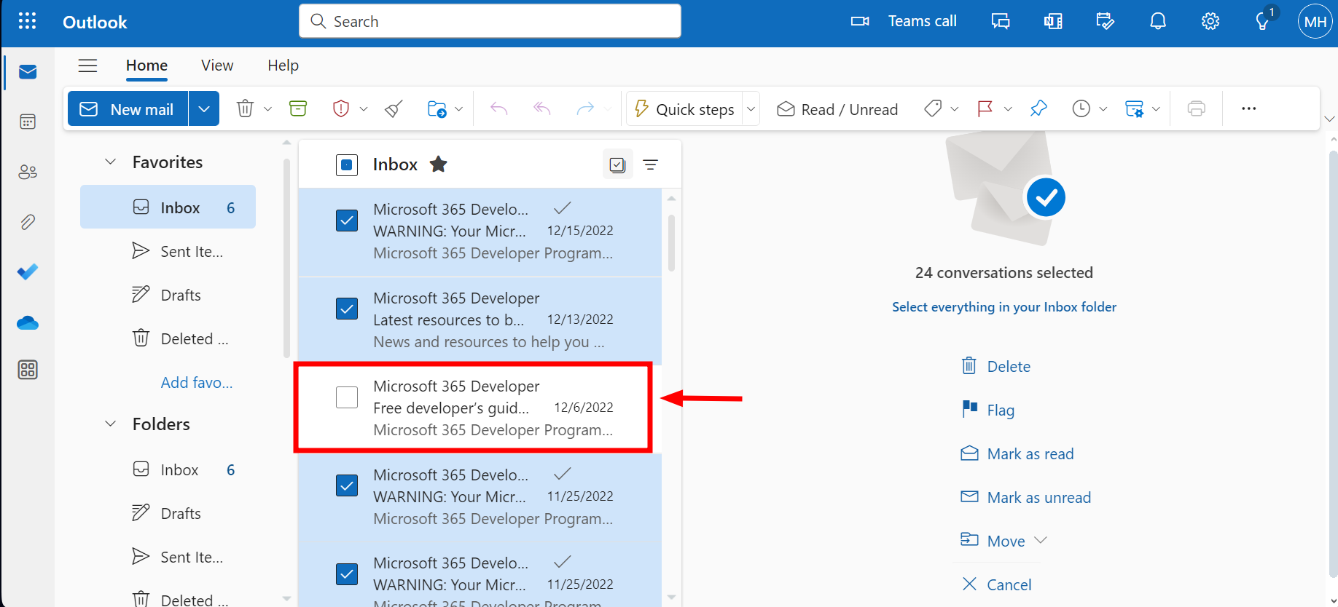Open OneDrive from the left sidebar
Viewport: 1338px width, 607px height.
point(28,322)
